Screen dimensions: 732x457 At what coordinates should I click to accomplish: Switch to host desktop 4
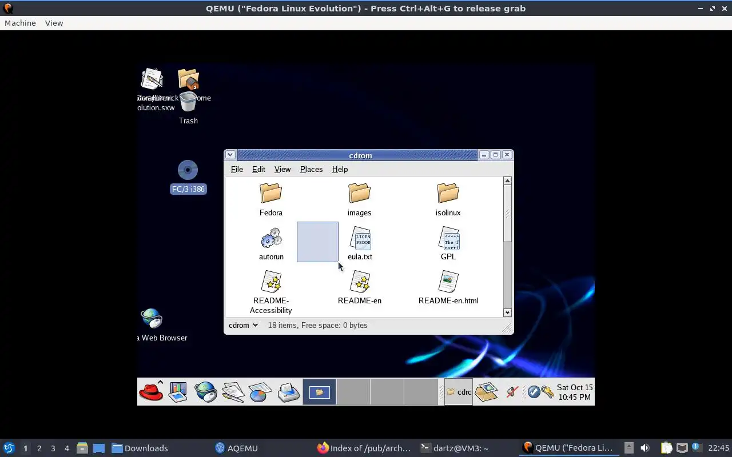coord(66,448)
